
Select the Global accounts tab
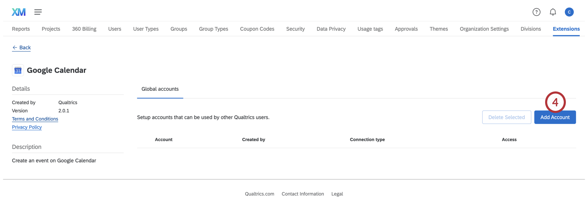[160, 89]
